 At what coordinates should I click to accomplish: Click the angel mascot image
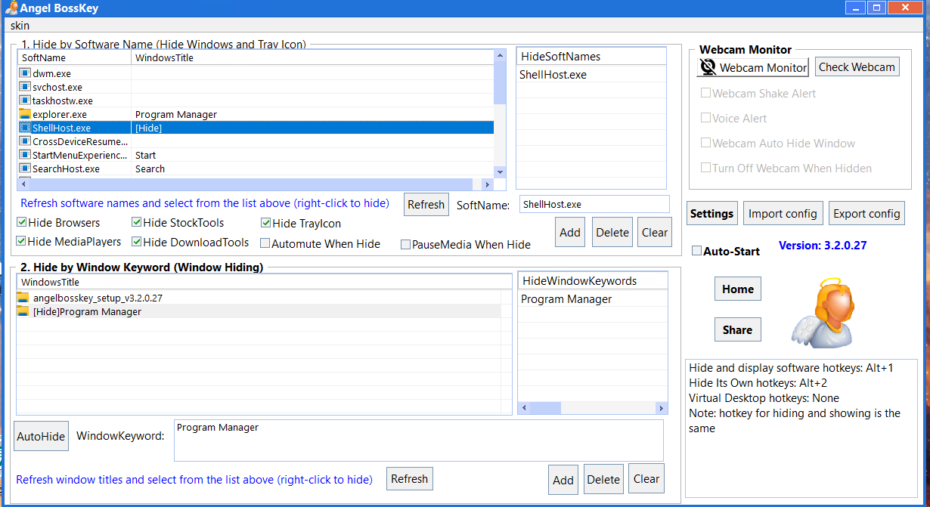(821, 314)
